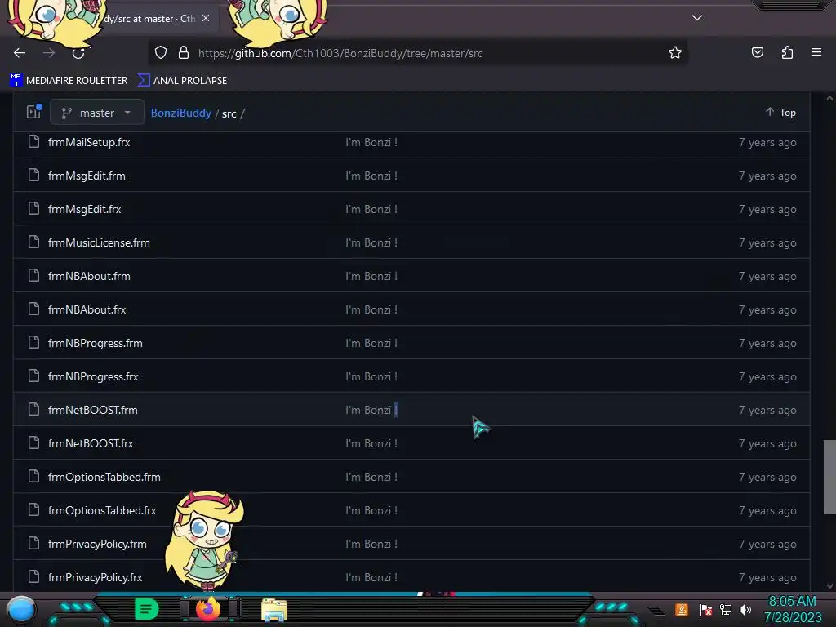The image size is (836, 627).
Task: Open frmNBAbout.frx file
Action: coord(87,309)
